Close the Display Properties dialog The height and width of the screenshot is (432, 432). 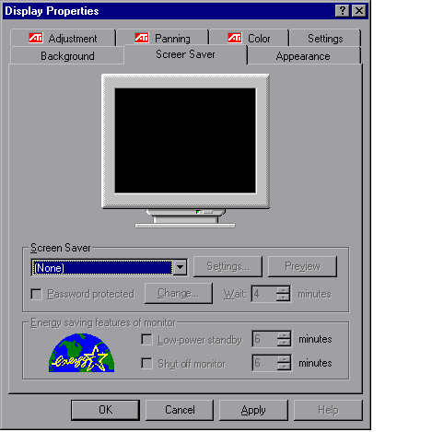tap(359, 11)
